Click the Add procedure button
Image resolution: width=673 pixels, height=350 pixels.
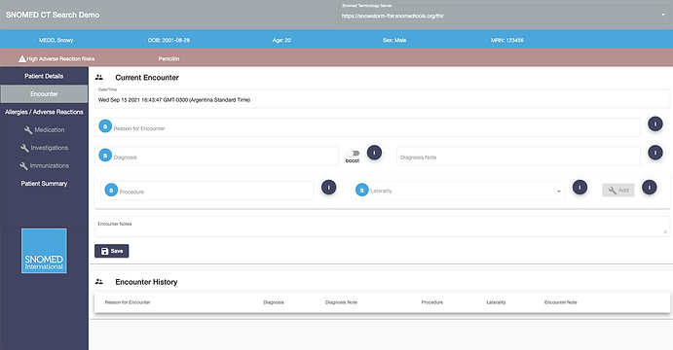618,191
